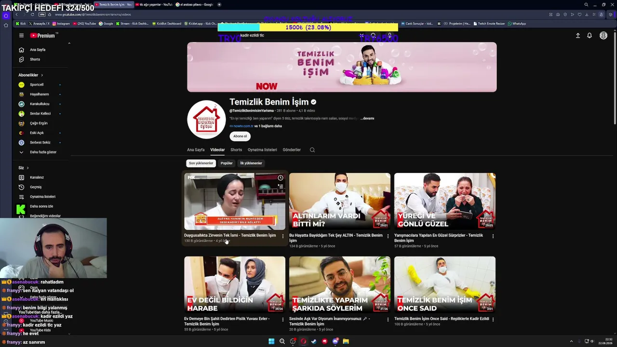Open the Serdar Kelleci subscription channel
Image resolution: width=617 pixels, height=347 pixels.
point(40,114)
